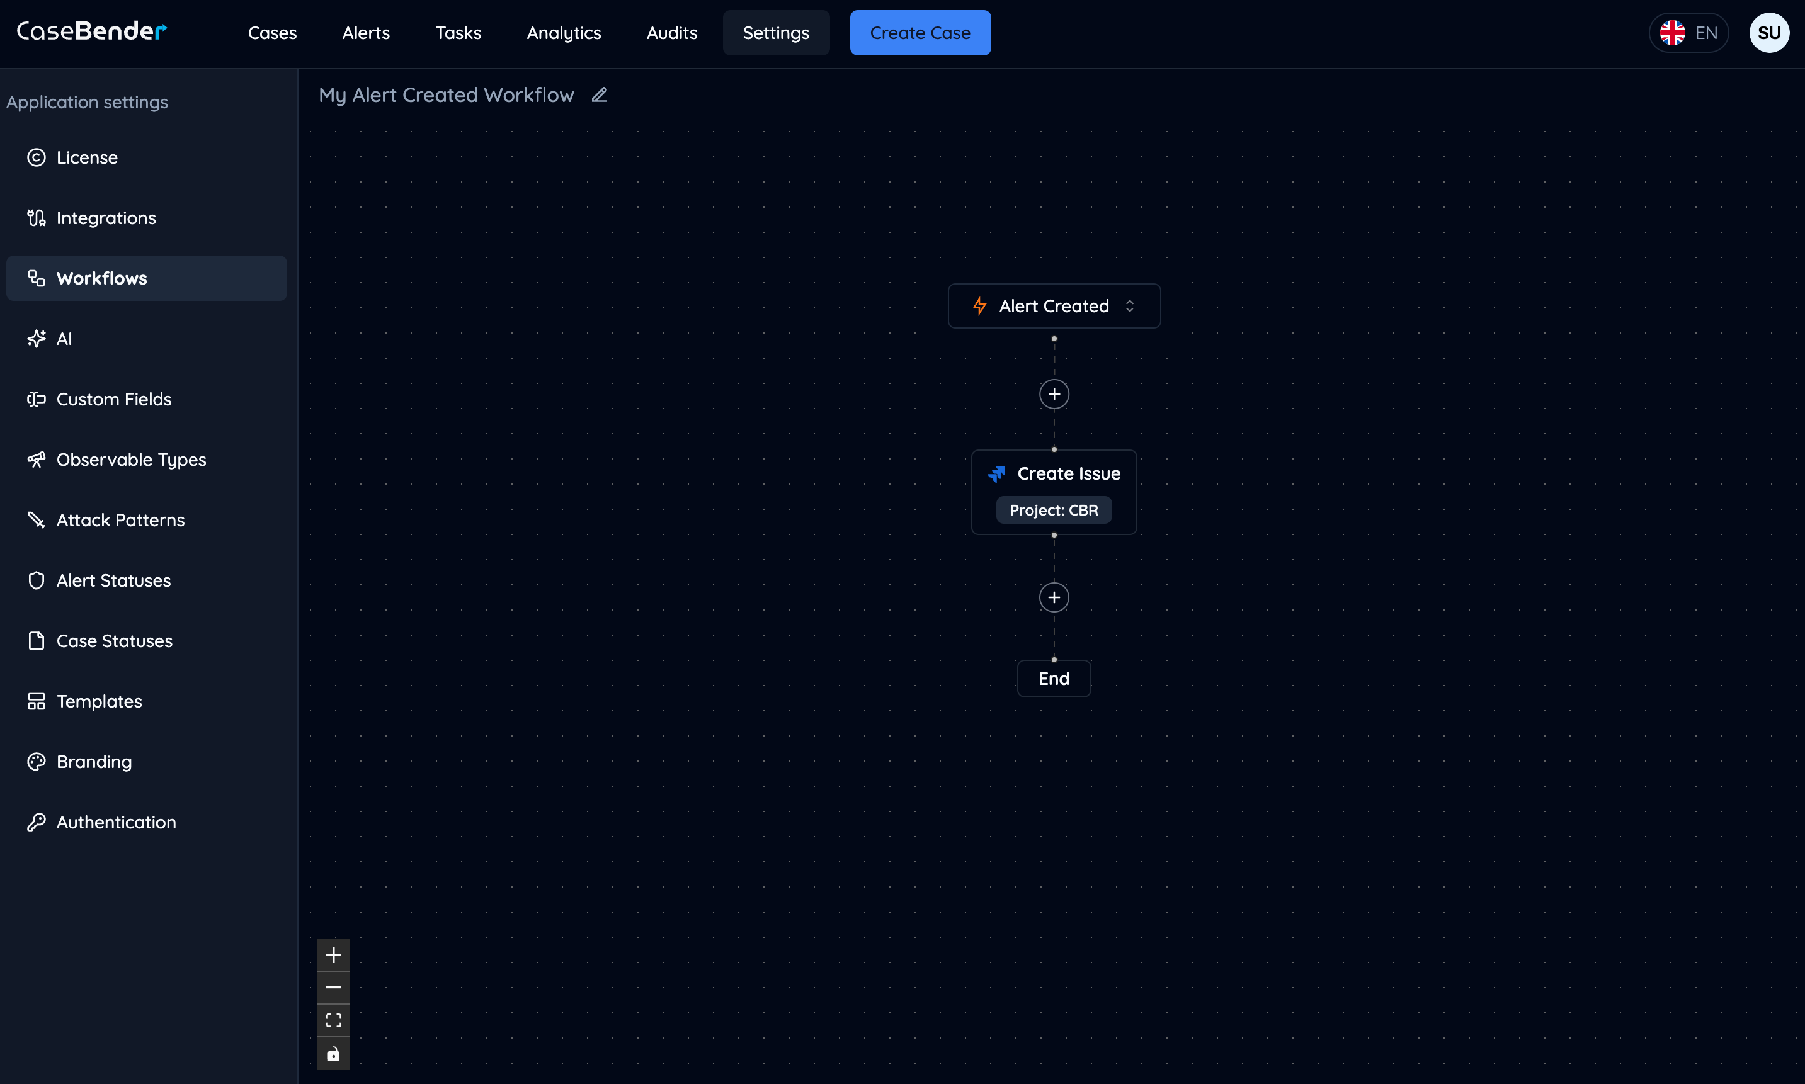Select the Branding palette icon in the sidebar

coord(37,761)
